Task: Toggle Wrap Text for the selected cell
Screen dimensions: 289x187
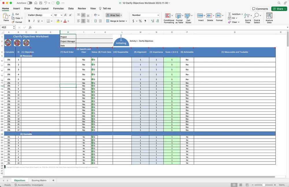Action: click(x=114, y=15)
